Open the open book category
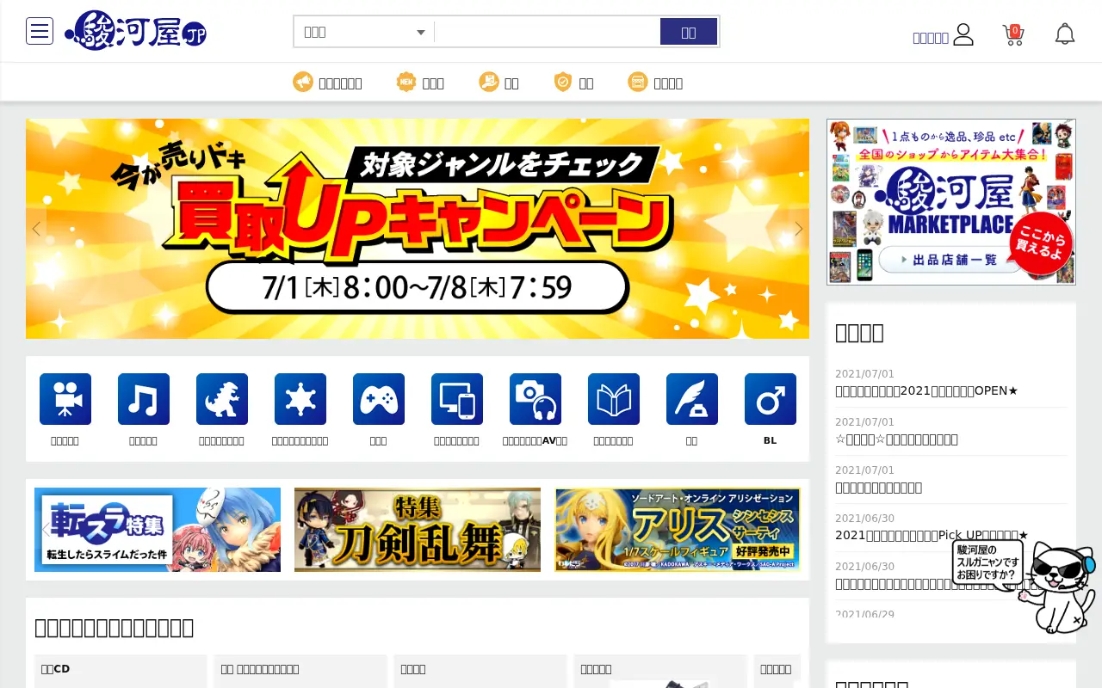This screenshot has height=688, width=1102. tap(614, 399)
